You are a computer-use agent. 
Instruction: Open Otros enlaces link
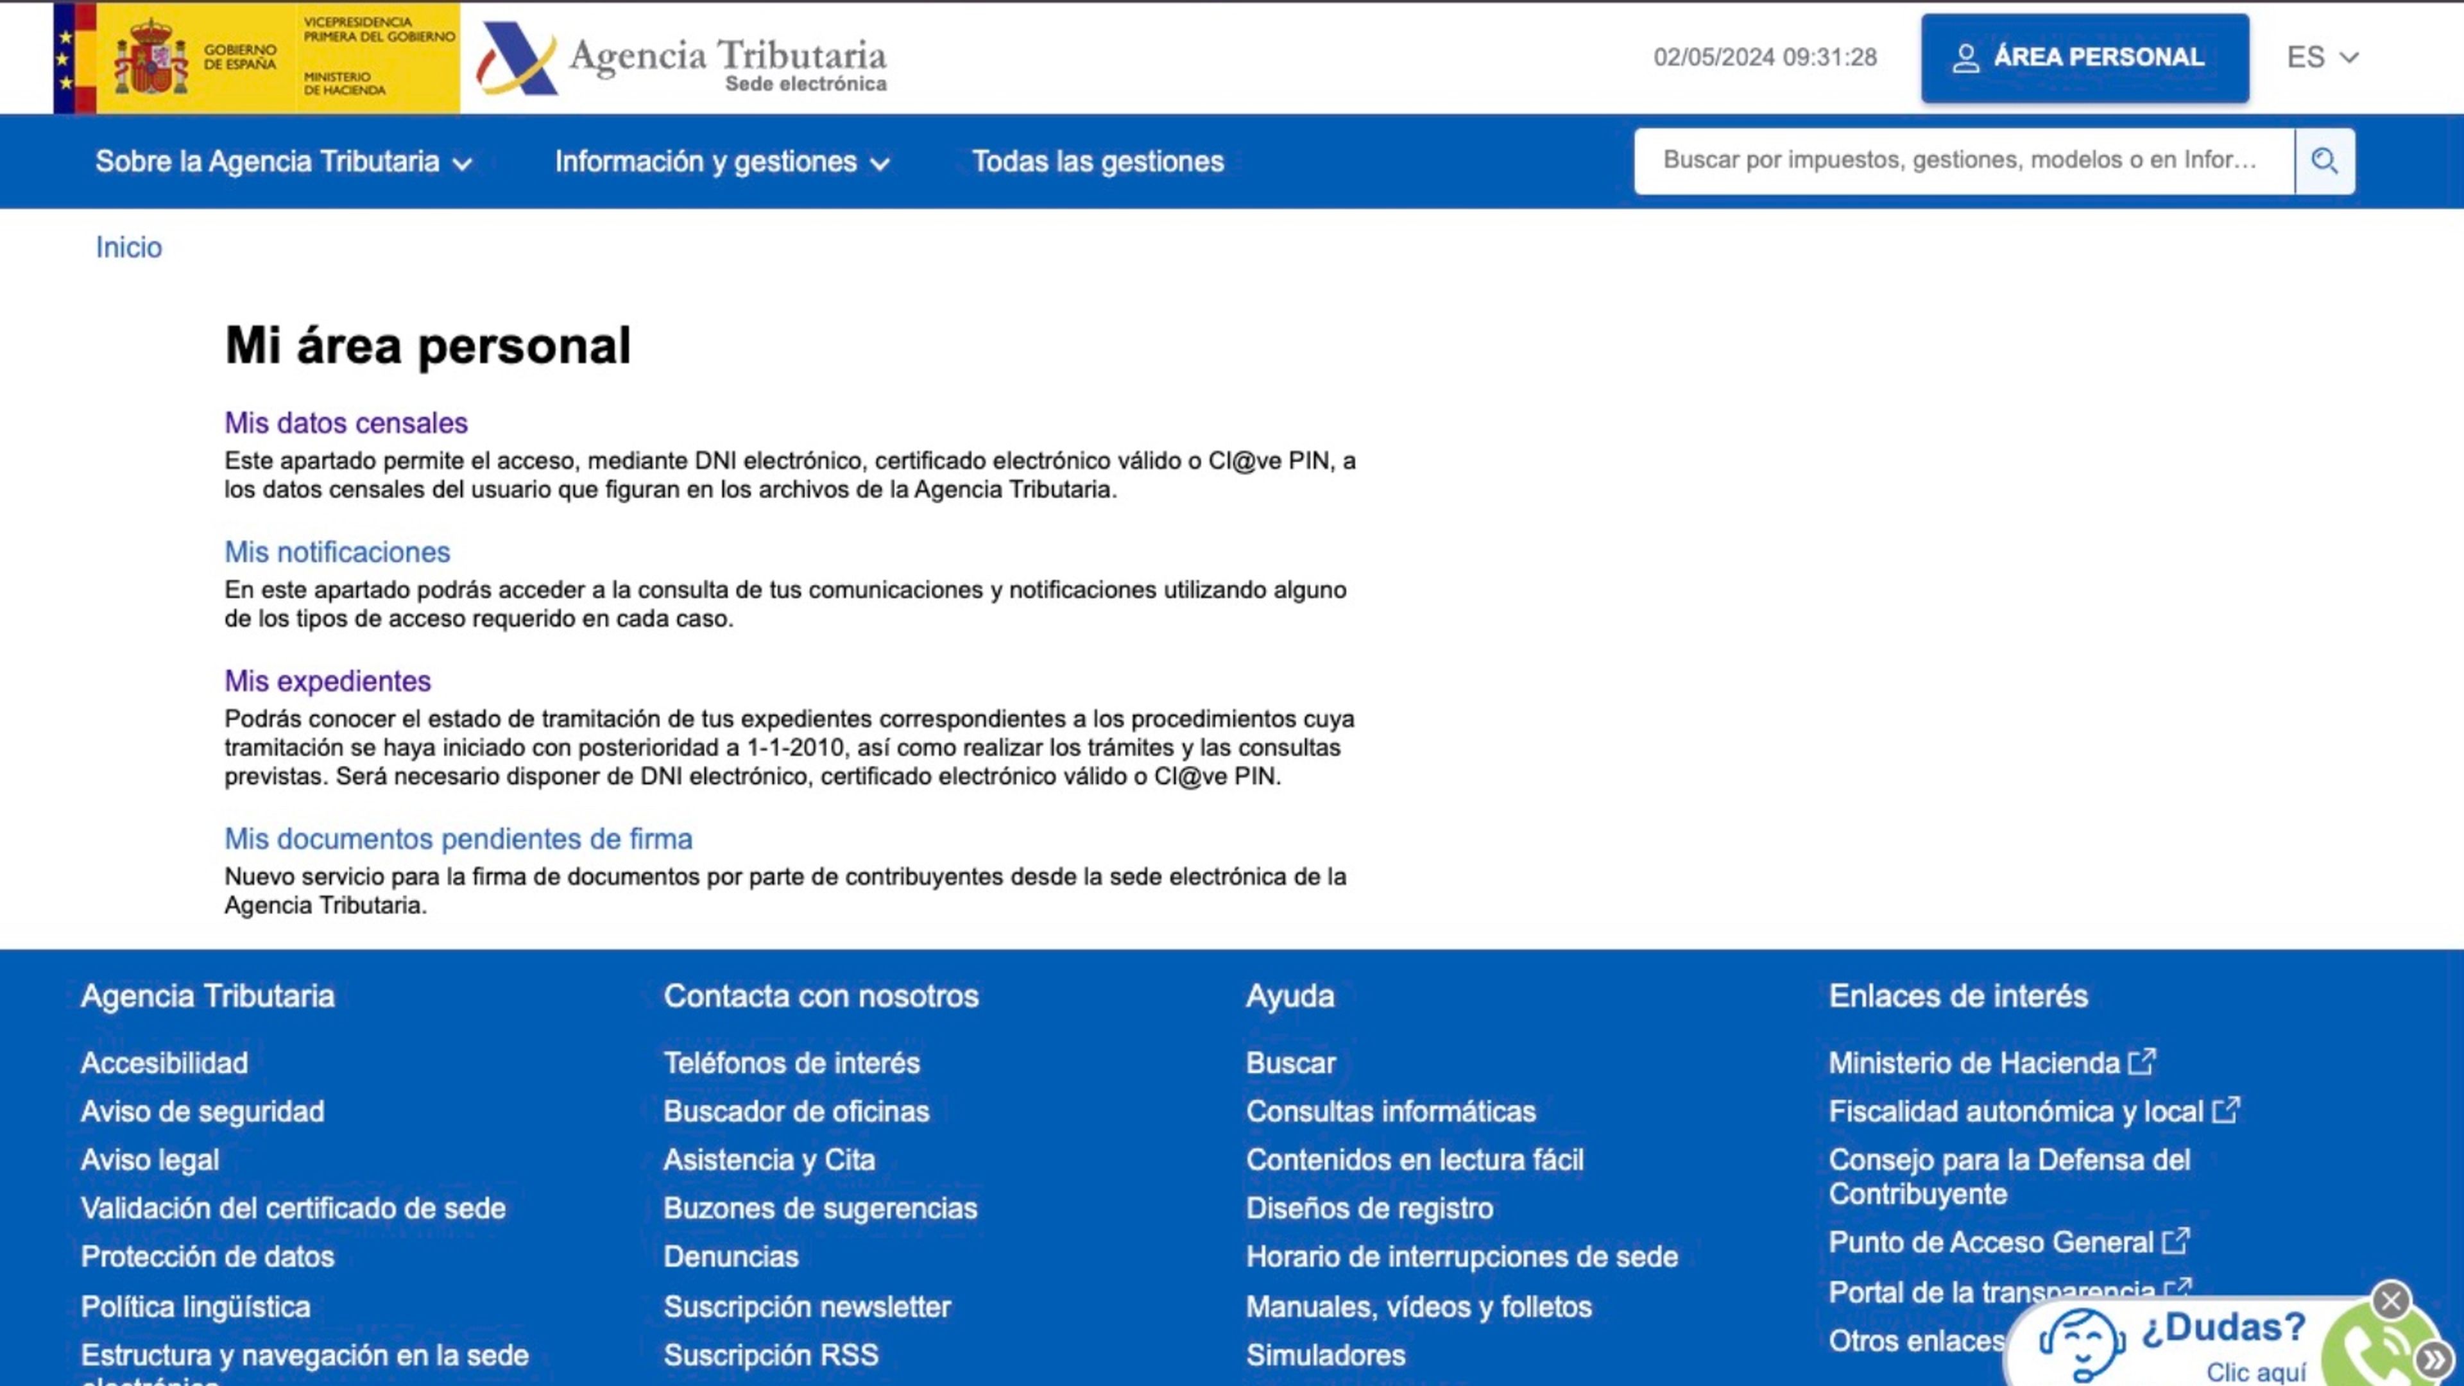(x=1917, y=1341)
